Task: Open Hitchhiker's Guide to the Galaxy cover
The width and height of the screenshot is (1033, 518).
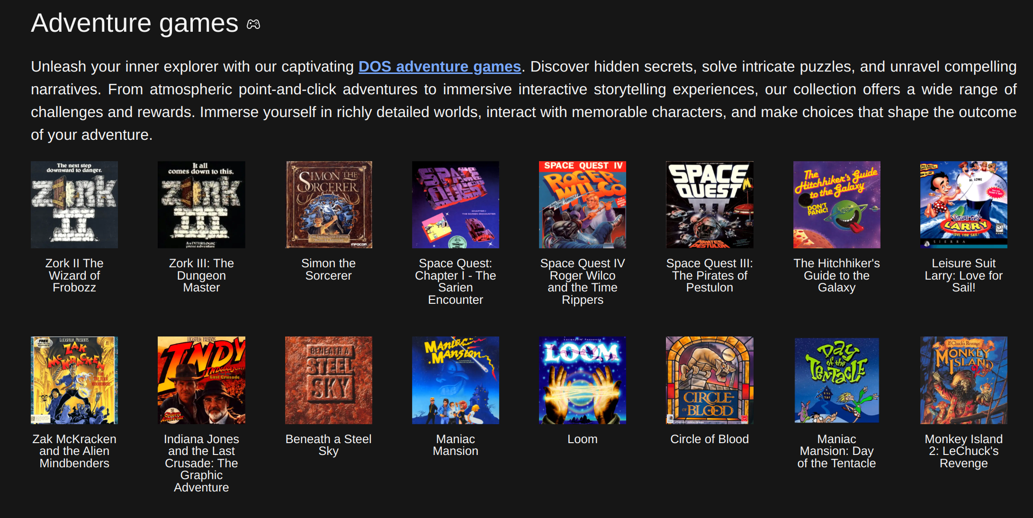Action: [x=836, y=205]
